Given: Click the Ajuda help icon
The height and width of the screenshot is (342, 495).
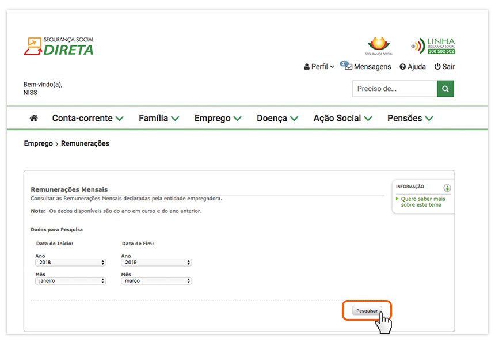Looking at the screenshot, I should pos(403,67).
